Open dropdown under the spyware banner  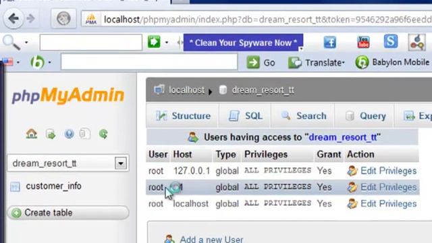tap(300, 49)
